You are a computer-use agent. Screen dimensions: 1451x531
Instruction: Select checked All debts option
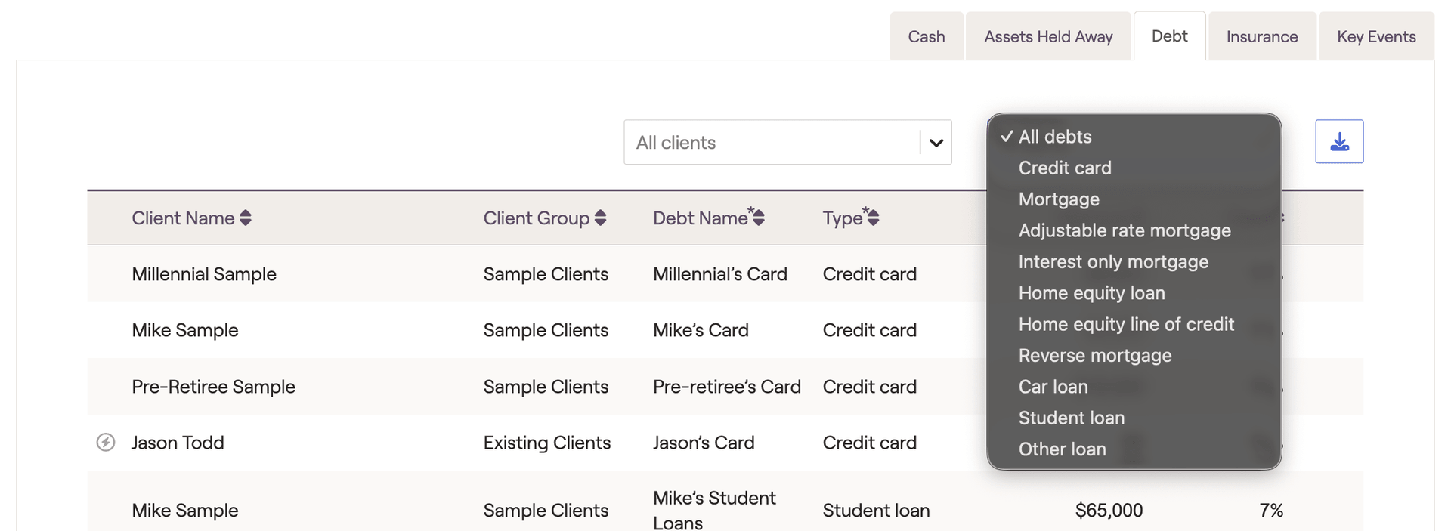pyautogui.click(x=1055, y=137)
